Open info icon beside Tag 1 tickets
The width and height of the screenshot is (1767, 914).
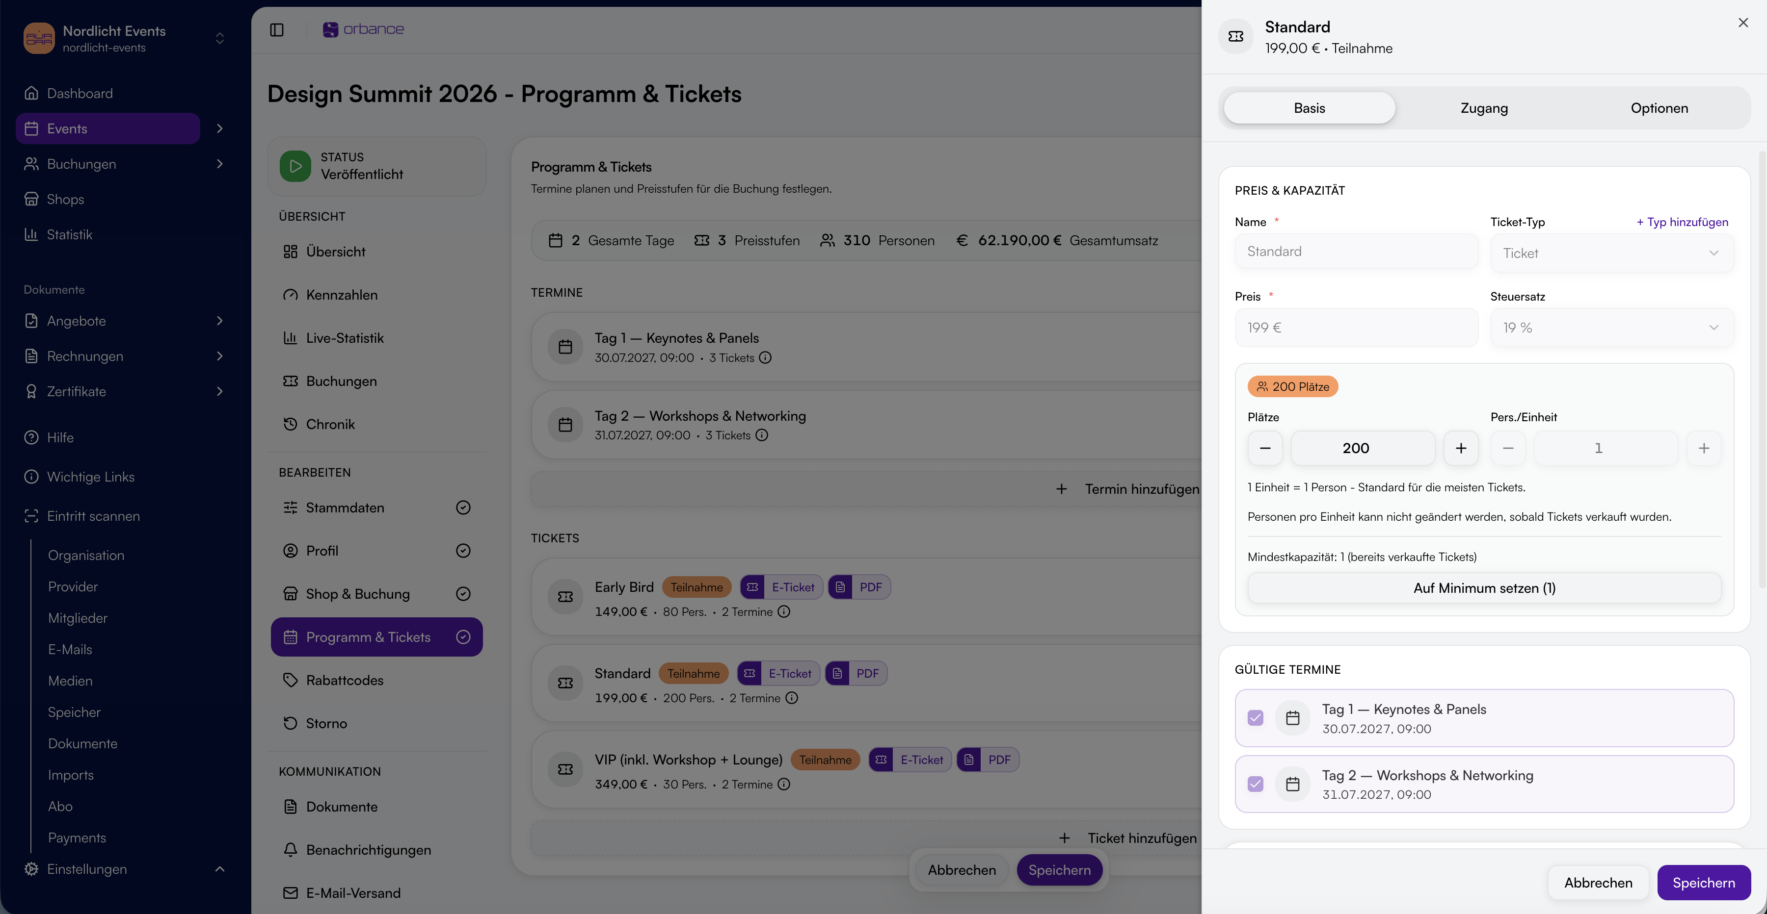765,357
